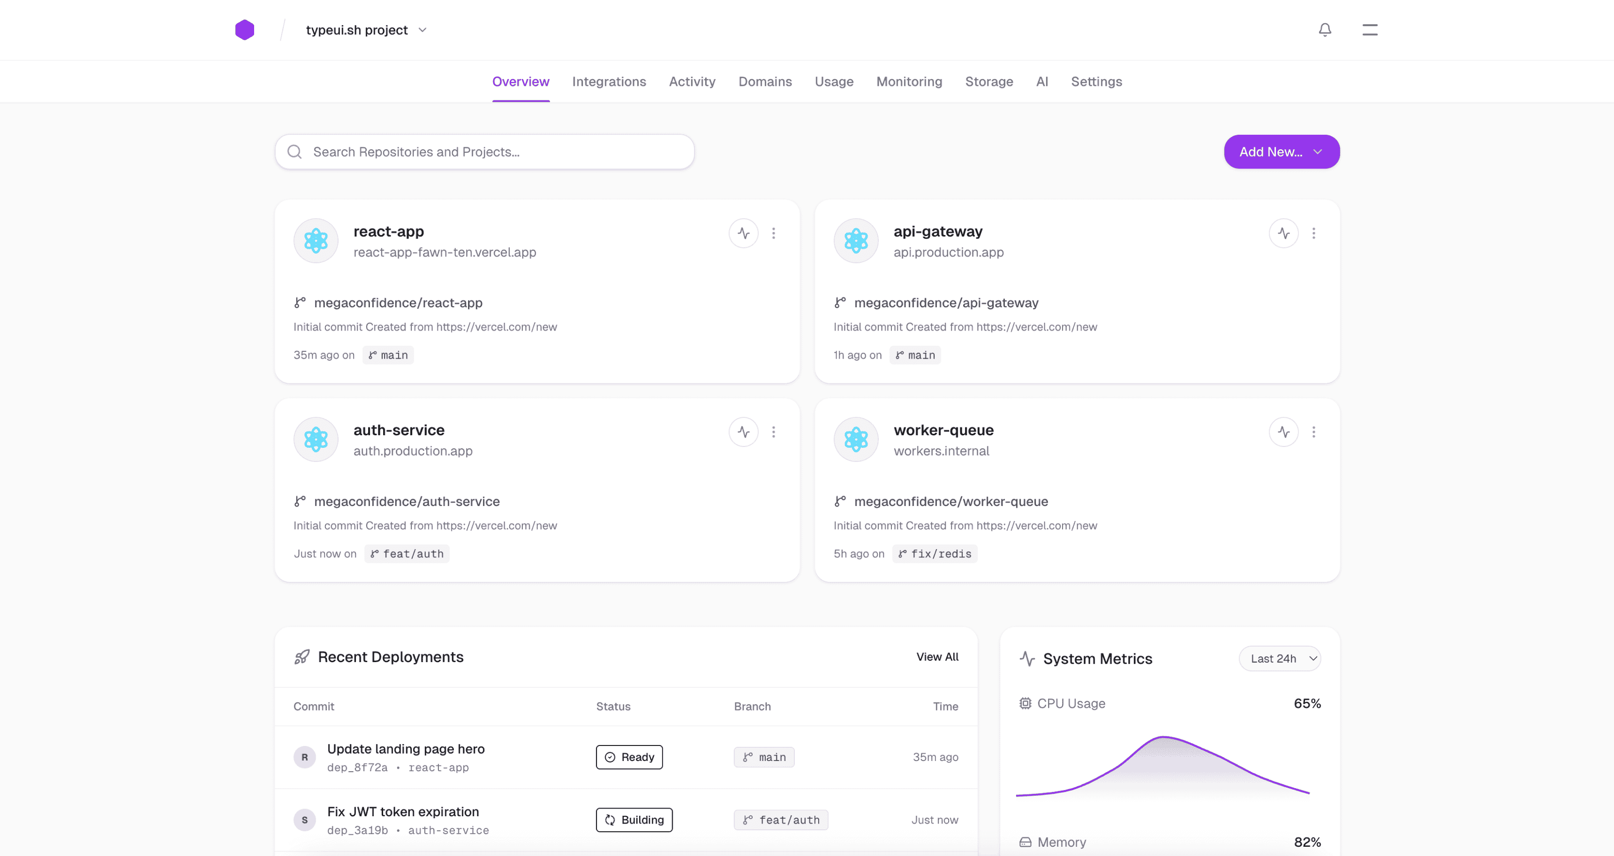1614x856 pixels.
Task: Open notifications via the bell icon
Action: point(1324,30)
